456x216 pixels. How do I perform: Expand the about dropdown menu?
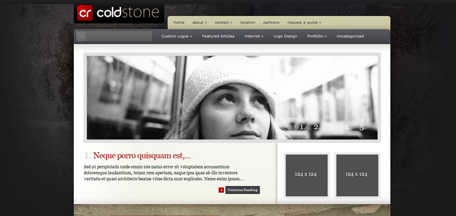[x=200, y=22]
